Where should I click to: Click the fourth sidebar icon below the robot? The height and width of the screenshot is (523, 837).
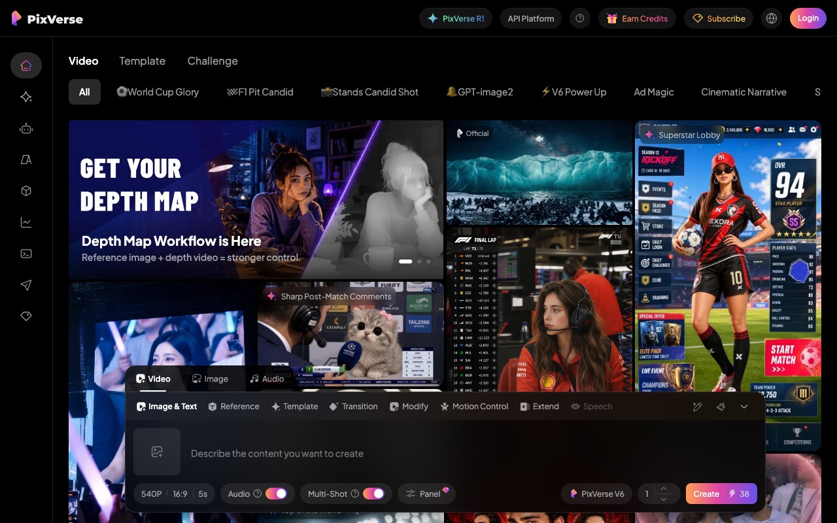click(x=26, y=160)
